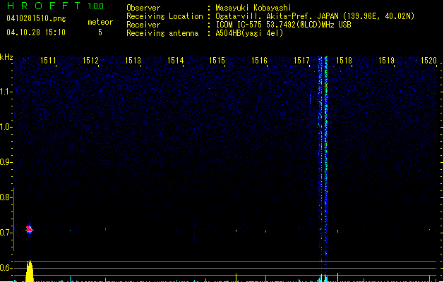This screenshot has width=444, height=282.
Task: Click the HROFFT 1.0.0 title text
Action: coord(56,6)
